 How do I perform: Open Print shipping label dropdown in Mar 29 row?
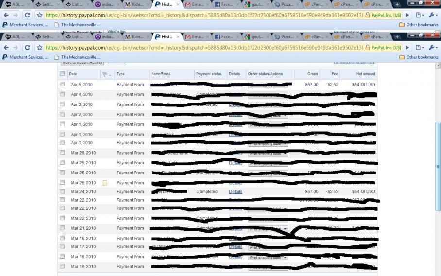268,154
